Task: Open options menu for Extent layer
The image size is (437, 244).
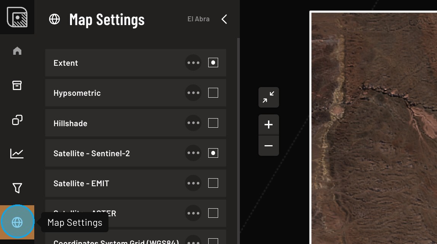Action: click(193, 63)
